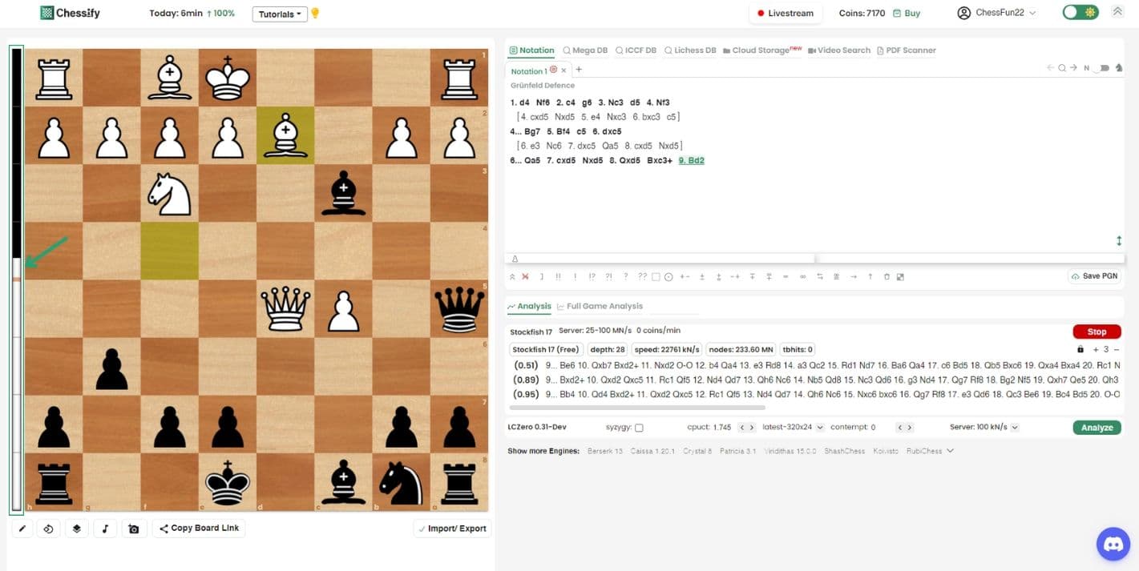1139x571 pixels.
Task: Click the horizontal scrollbar under engine lines
Action: (x=637, y=408)
